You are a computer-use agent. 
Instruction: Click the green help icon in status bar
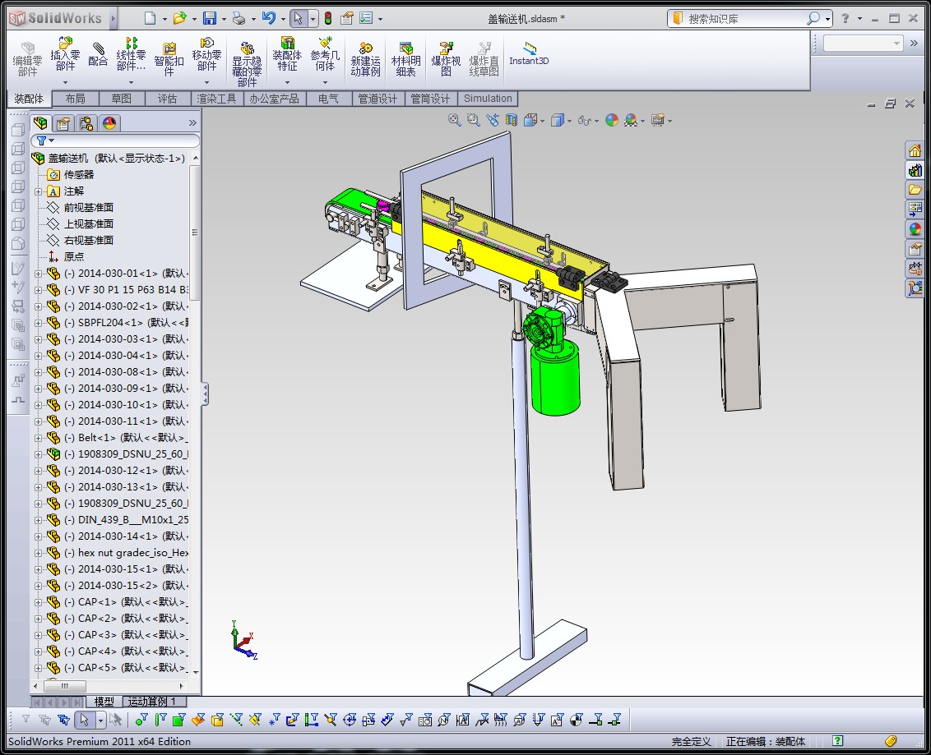pos(837,741)
